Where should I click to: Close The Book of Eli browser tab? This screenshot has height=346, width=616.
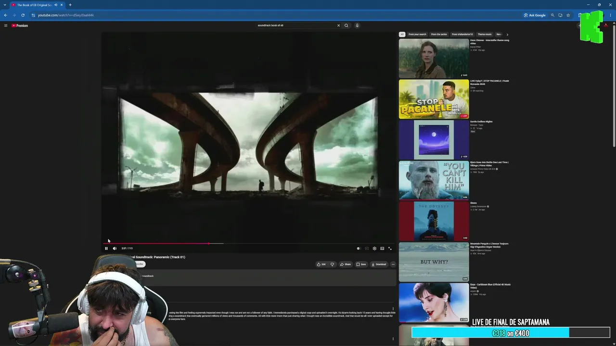[x=62, y=5]
